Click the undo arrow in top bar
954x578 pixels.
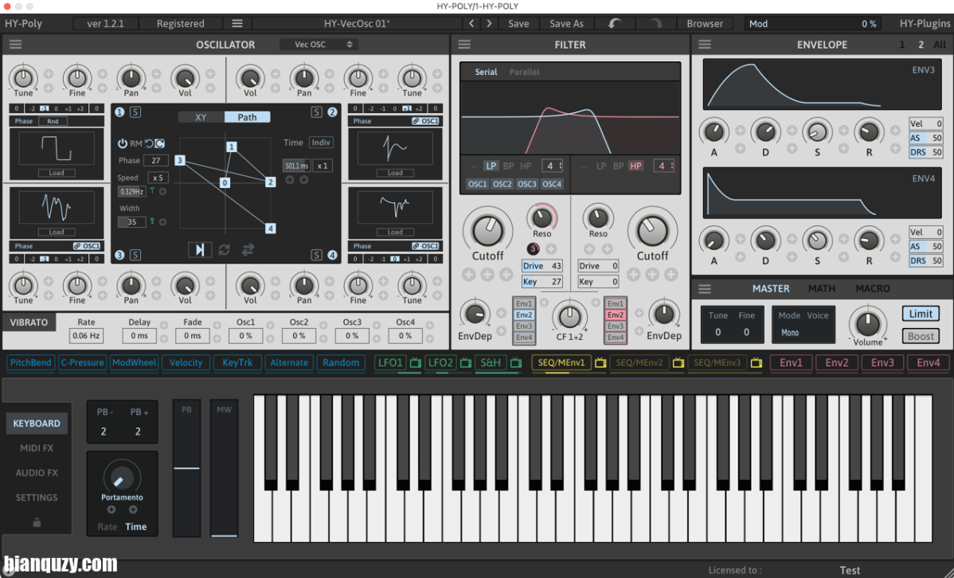click(x=615, y=24)
